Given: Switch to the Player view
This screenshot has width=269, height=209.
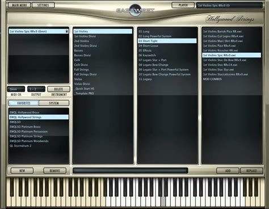Looking at the screenshot, I should (x=183, y=5).
